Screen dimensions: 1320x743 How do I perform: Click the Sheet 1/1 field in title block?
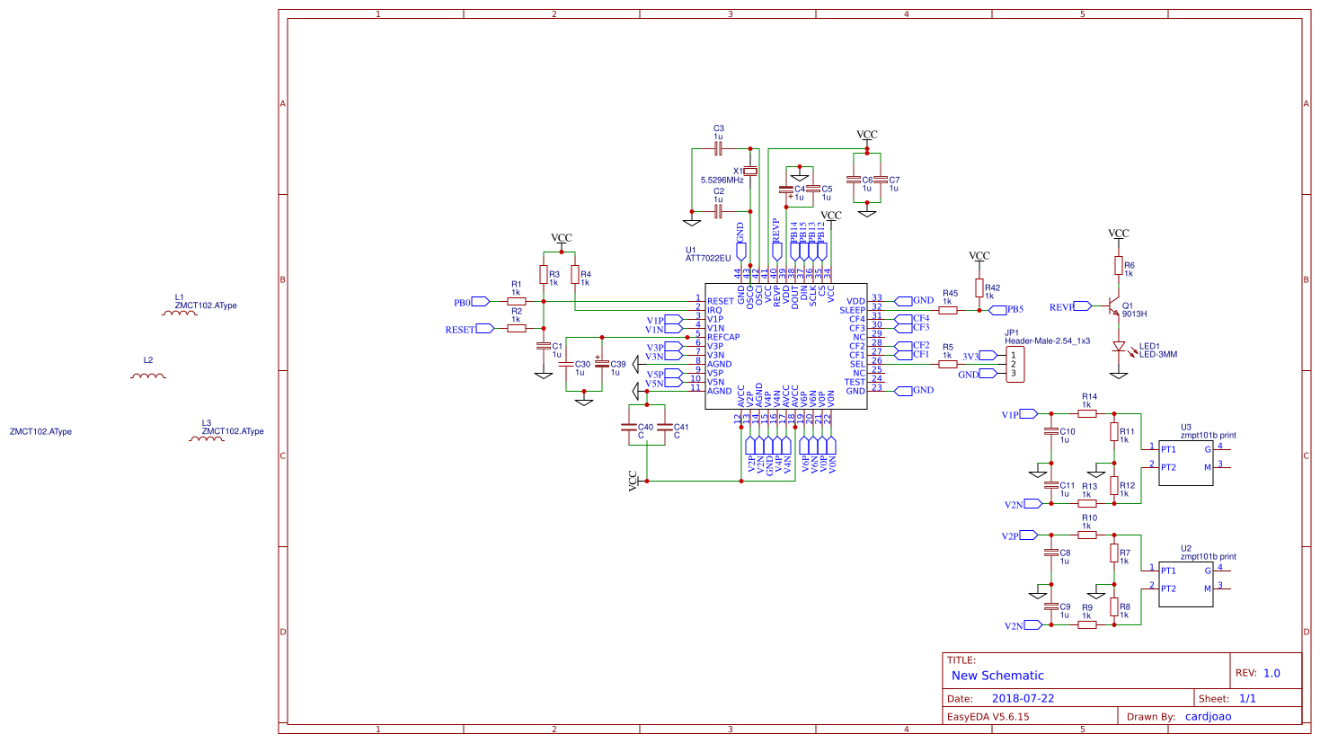1250,696
